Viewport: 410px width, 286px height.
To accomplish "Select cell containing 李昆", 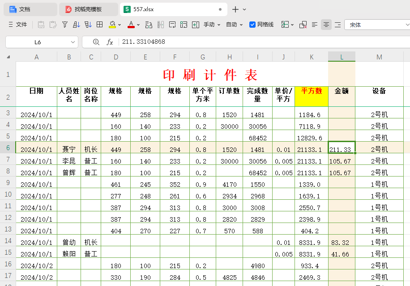I will 69,159.
